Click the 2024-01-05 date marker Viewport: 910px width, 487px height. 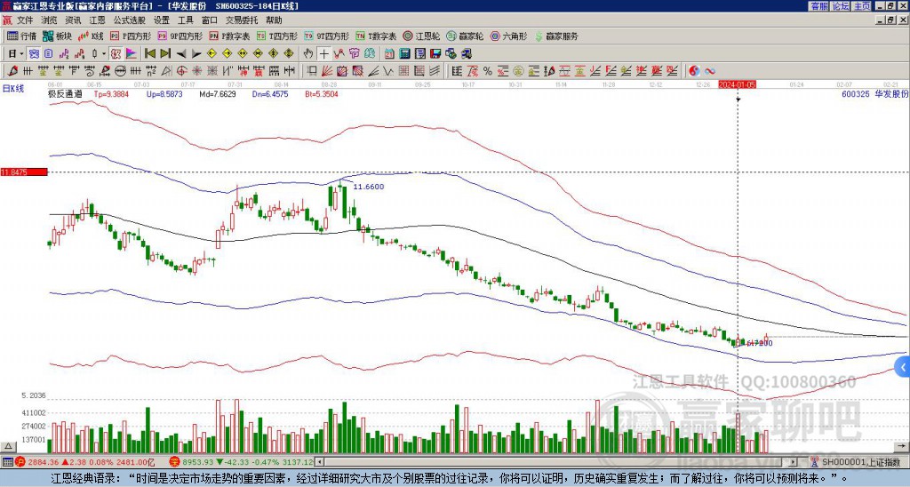pos(737,84)
